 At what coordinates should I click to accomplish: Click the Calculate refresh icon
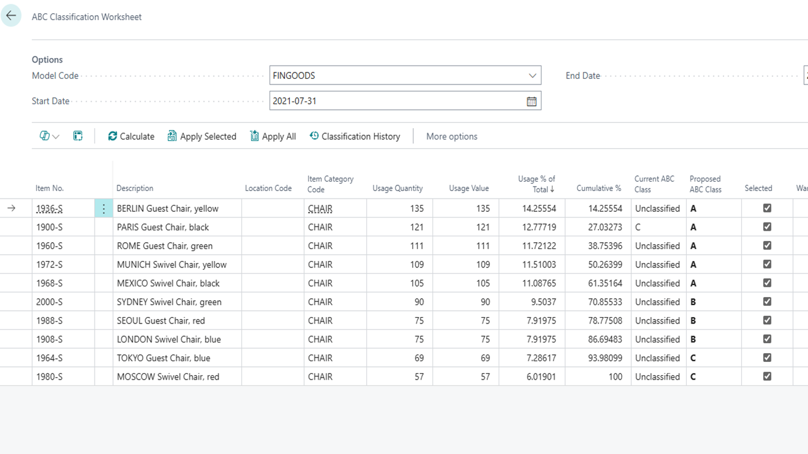(112, 136)
